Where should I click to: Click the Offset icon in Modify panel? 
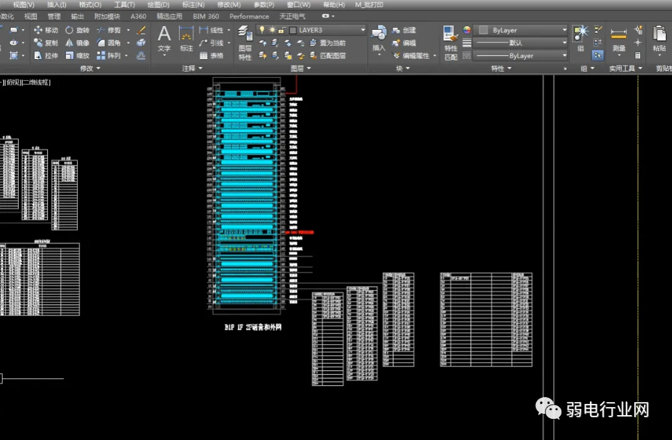pyautogui.click(x=141, y=56)
